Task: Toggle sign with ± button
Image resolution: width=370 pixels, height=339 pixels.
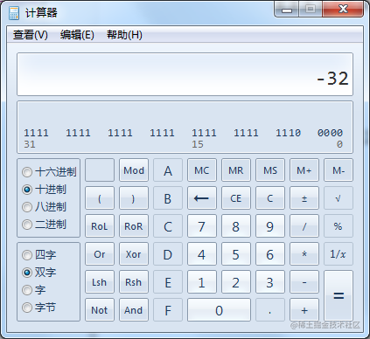Action: pyautogui.click(x=304, y=198)
